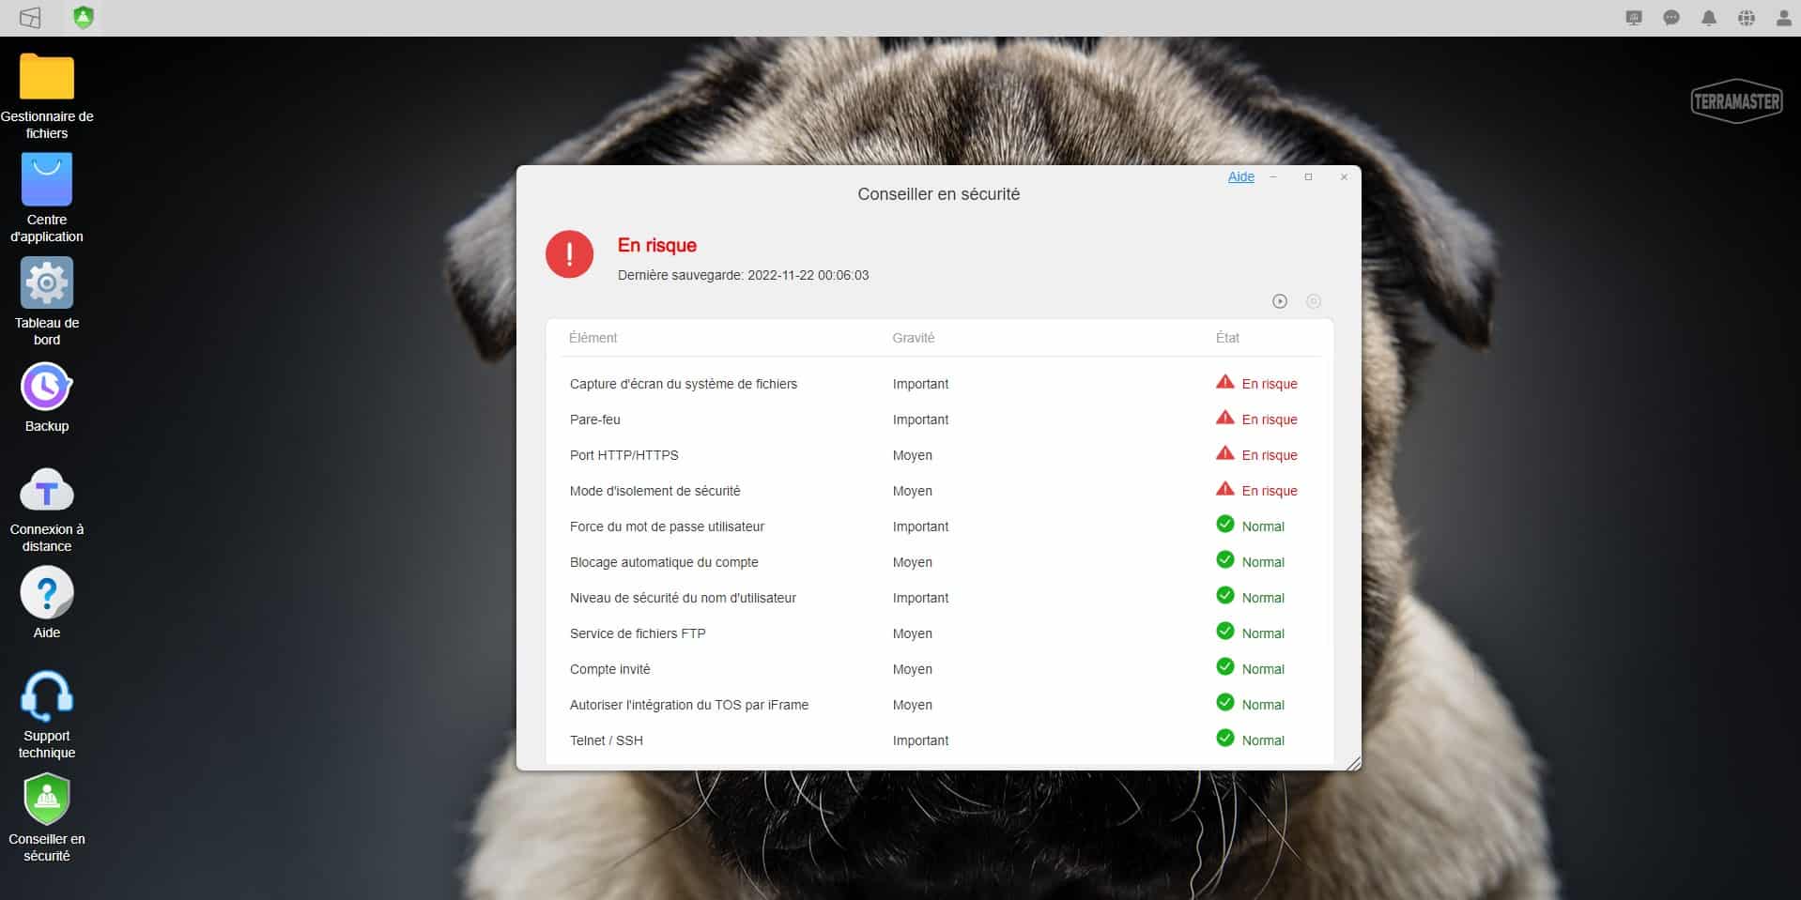Viewport: 1801px width, 900px height.
Task: Start a security scan with the play icon
Action: [x=1280, y=301]
